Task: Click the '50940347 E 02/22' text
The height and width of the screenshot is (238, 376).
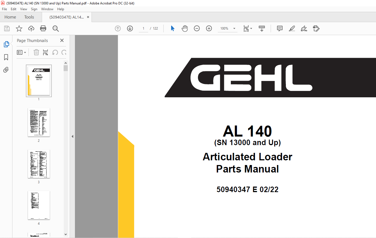Action: tap(247, 190)
